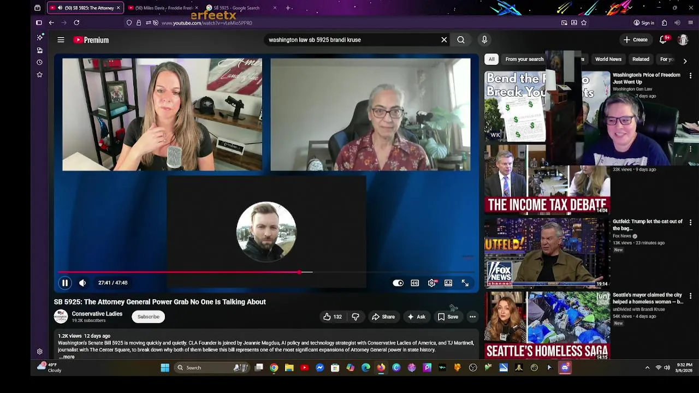Image resolution: width=699 pixels, height=393 pixels.
Task: Clear the search text with X
Action: click(x=444, y=40)
